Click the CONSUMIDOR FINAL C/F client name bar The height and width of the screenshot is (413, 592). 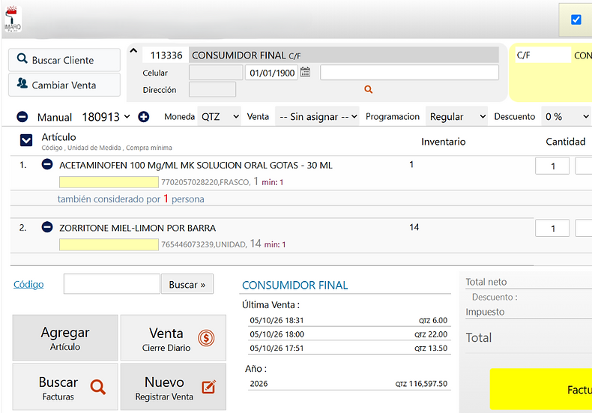[x=343, y=55]
